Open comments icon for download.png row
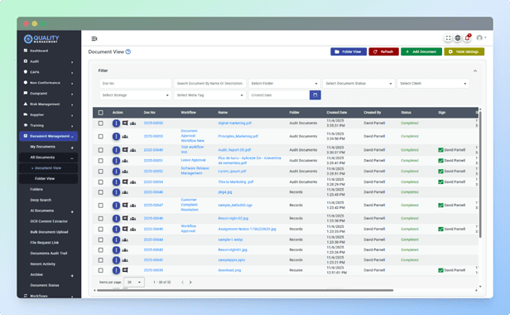Viewport: 510px width, 315px height. [x=125, y=270]
